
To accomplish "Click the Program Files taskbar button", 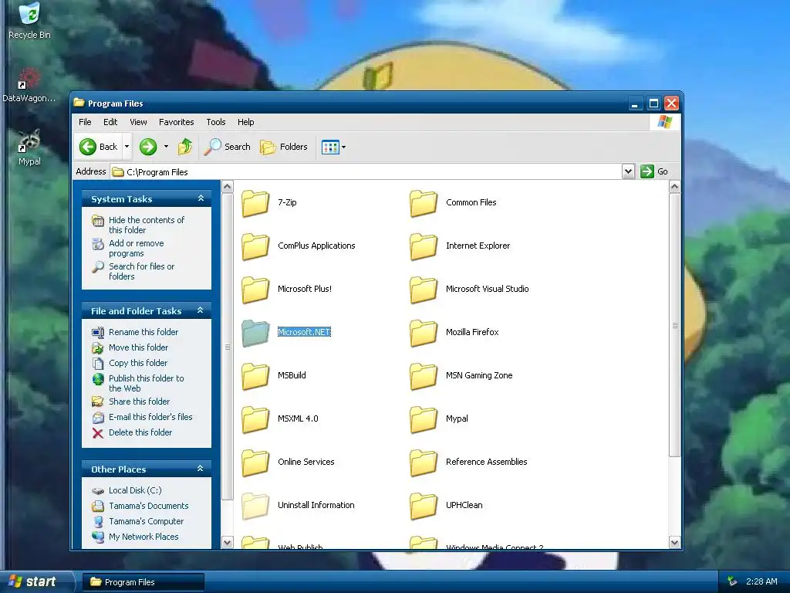I will pos(143,582).
